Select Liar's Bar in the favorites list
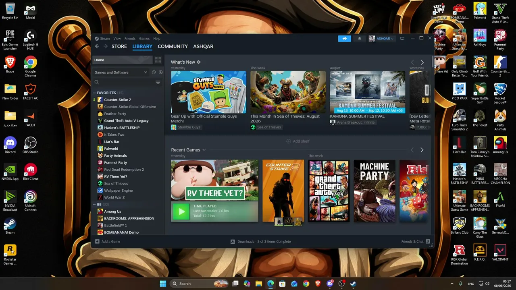The height and width of the screenshot is (290, 516). point(112,142)
